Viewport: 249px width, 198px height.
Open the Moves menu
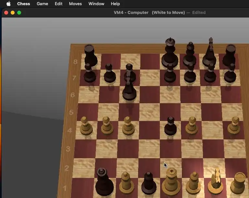point(75,4)
